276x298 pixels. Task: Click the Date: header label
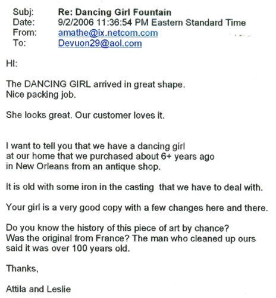pyautogui.click(x=24, y=22)
